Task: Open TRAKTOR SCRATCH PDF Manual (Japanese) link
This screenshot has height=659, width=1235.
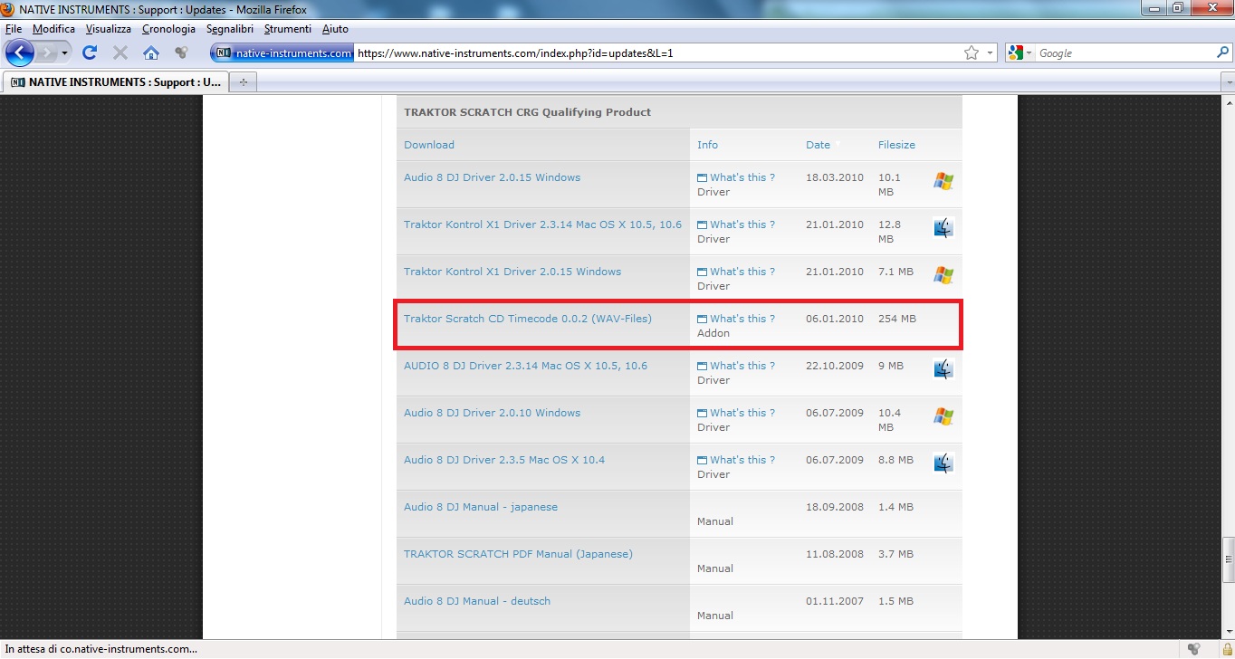Action: coord(518,554)
